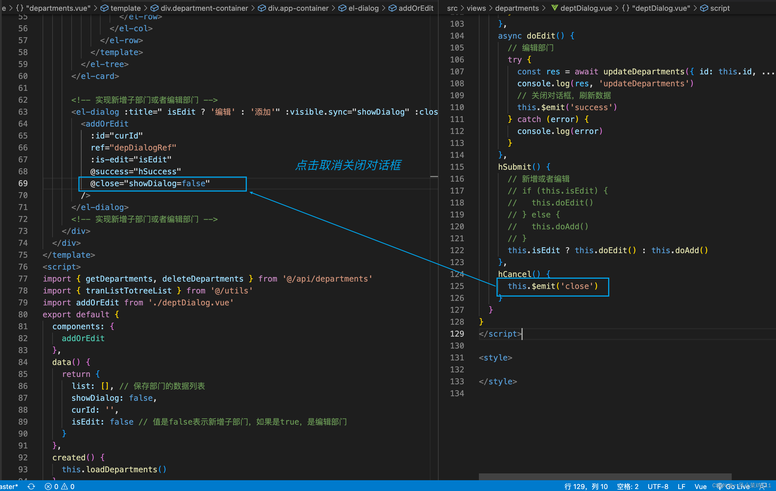The width and height of the screenshot is (776, 491).
Task: Click the cube icon before script breadcrumb
Action: [x=704, y=8]
